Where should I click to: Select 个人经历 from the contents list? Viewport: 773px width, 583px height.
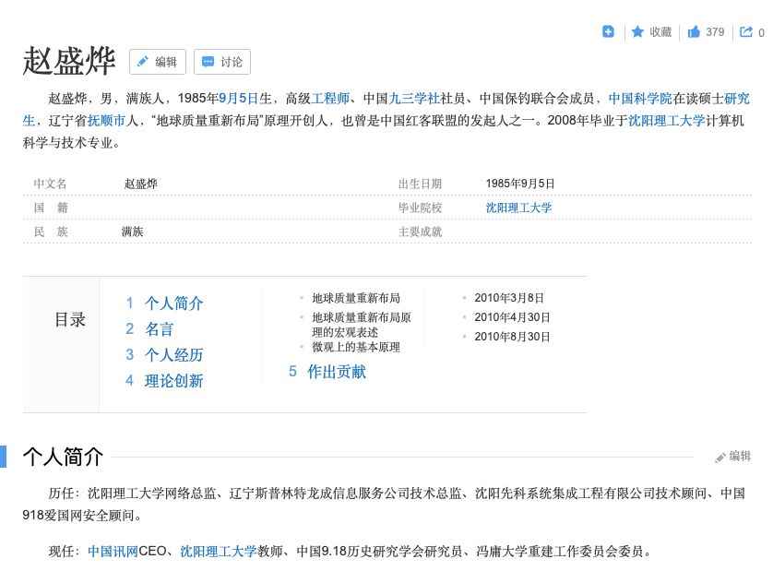(173, 354)
